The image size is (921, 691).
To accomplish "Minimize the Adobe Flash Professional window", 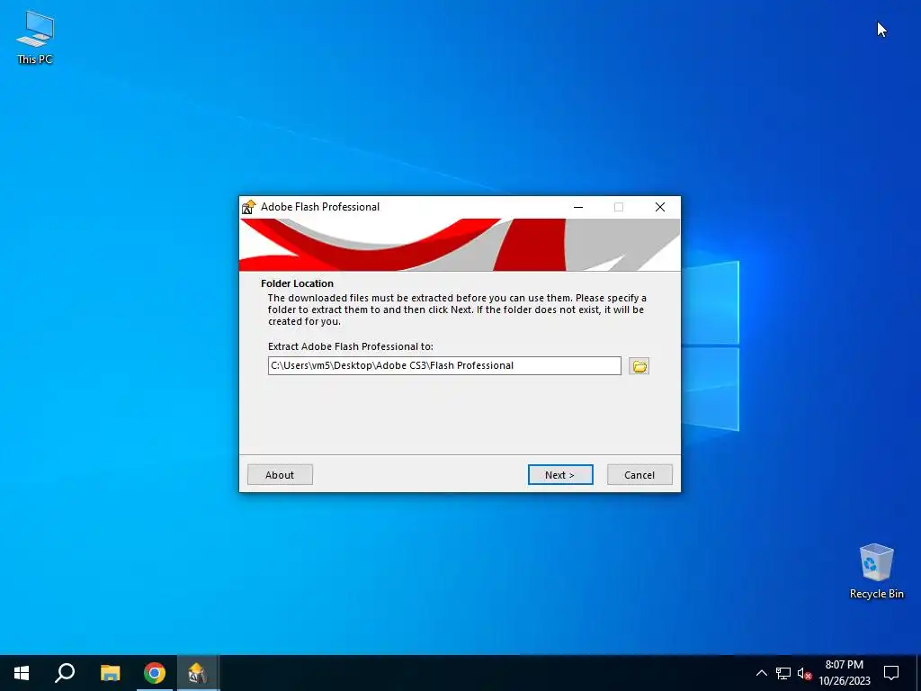I will click(x=578, y=207).
